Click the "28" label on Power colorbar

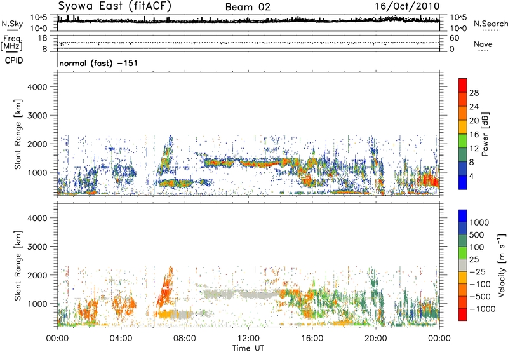tap(474, 93)
